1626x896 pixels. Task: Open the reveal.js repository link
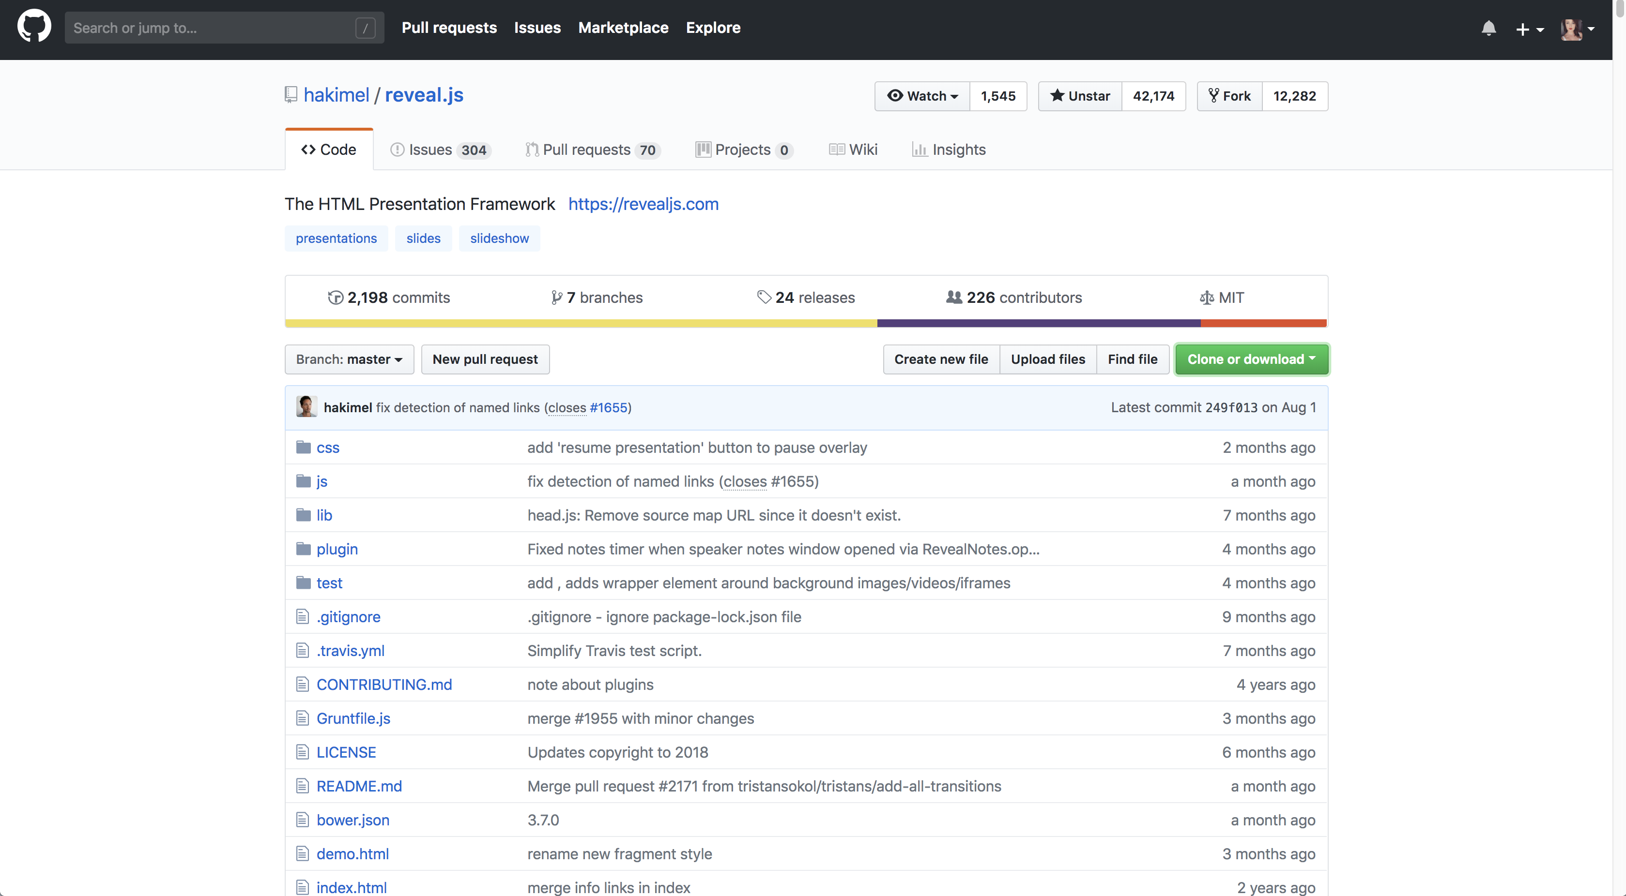[424, 94]
